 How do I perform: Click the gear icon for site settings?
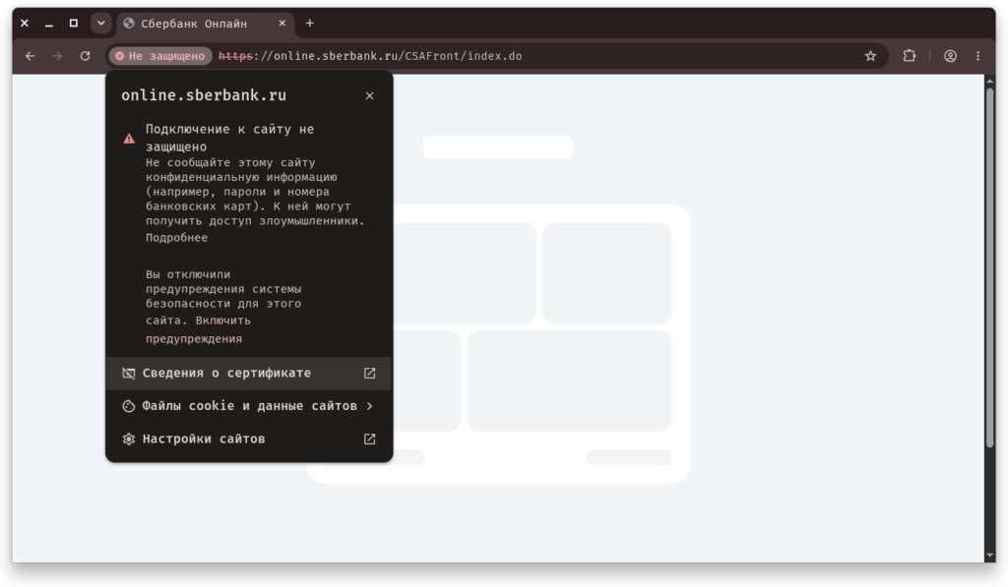pyautogui.click(x=129, y=439)
